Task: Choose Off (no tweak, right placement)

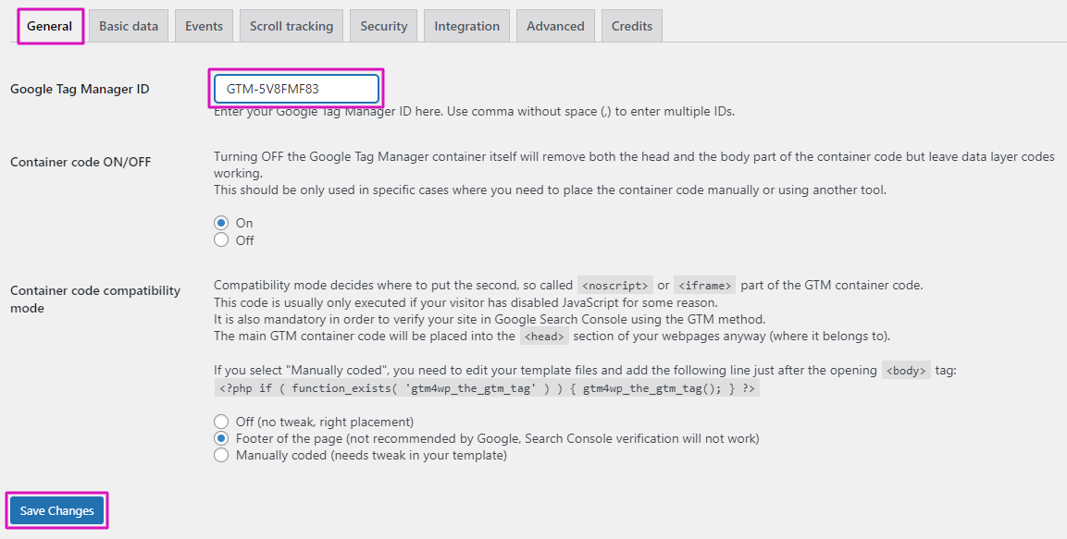Action: 221,422
